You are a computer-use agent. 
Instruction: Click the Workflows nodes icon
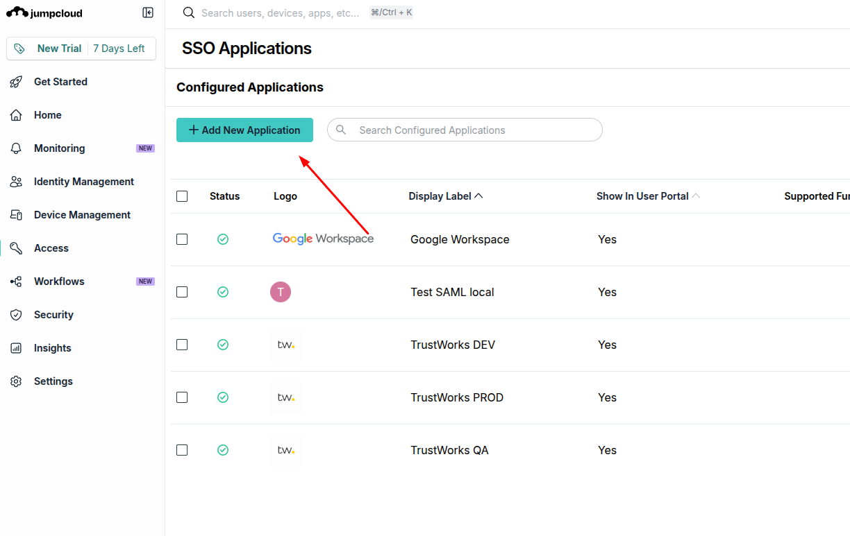tap(16, 282)
